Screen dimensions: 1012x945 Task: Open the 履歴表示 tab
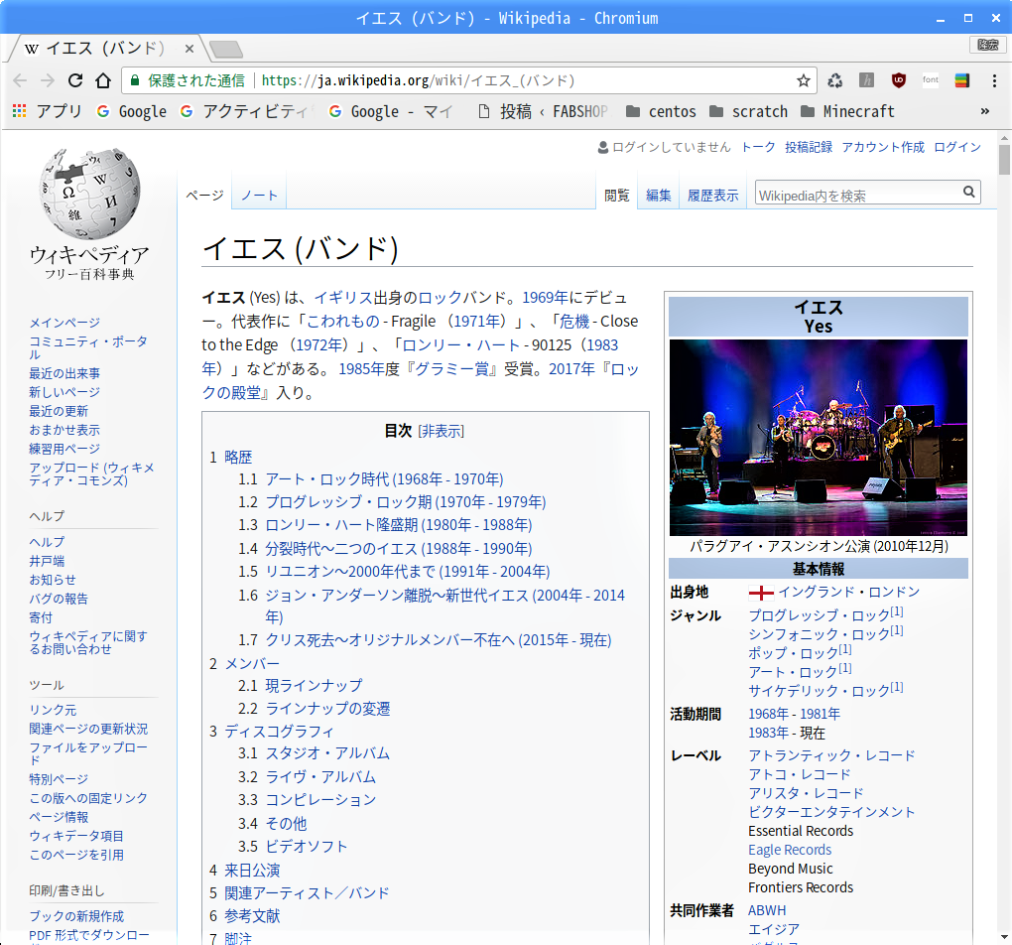pos(712,196)
